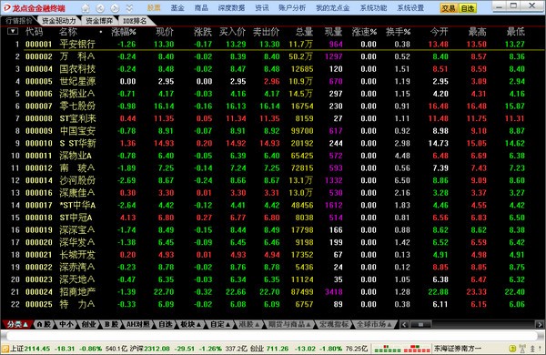This screenshot has width=546, height=355.
Task: Open the 基金 menu
Action: click(x=177, y=7)
